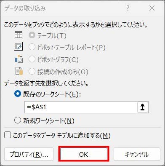This screenshot has height=166, width=165.
Task: Confirm with the OK button
Action: click(x=84, y=154)
